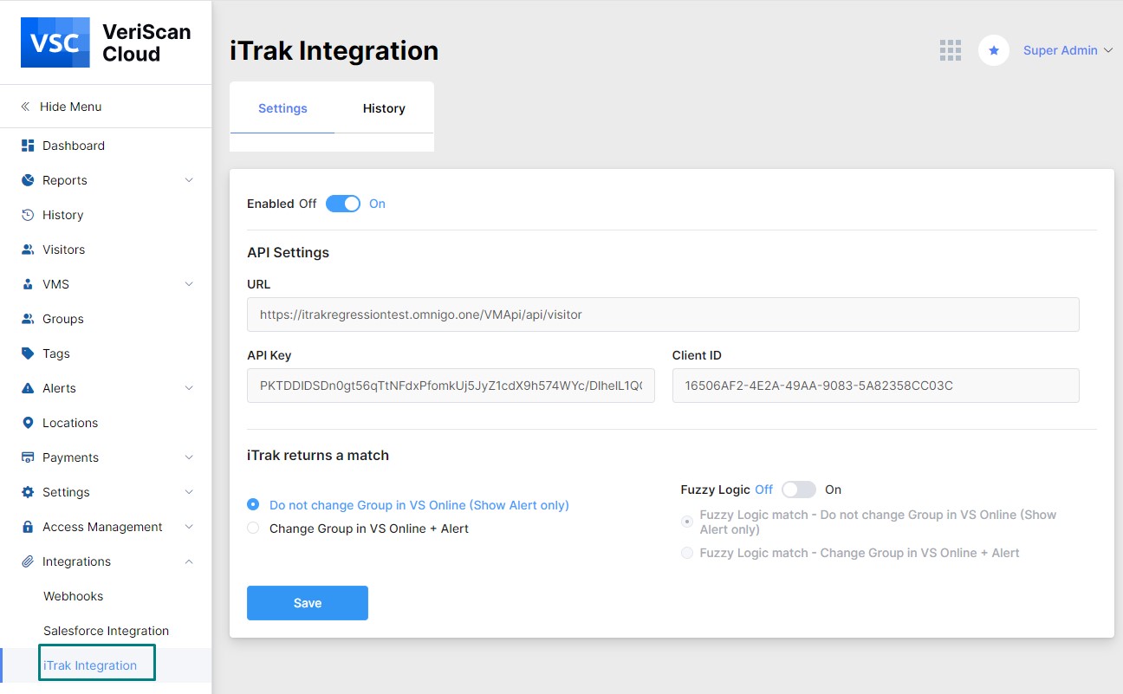Open the apps grid icon in header
The width and height of the screenshot is (1123, 694).
[951, 50]
